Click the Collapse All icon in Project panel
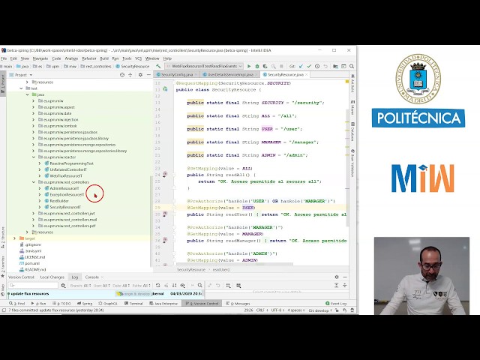 [x=130, y=75]
